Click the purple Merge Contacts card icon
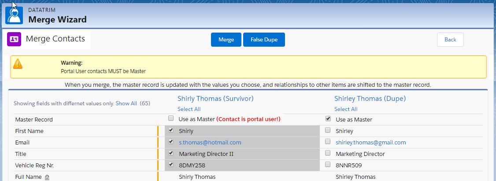Viewport: 496px width, 181px height. (14, 39)
